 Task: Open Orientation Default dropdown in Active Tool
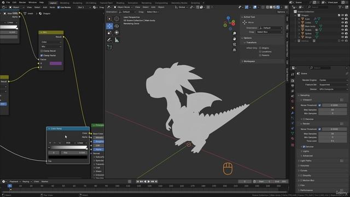271,28
